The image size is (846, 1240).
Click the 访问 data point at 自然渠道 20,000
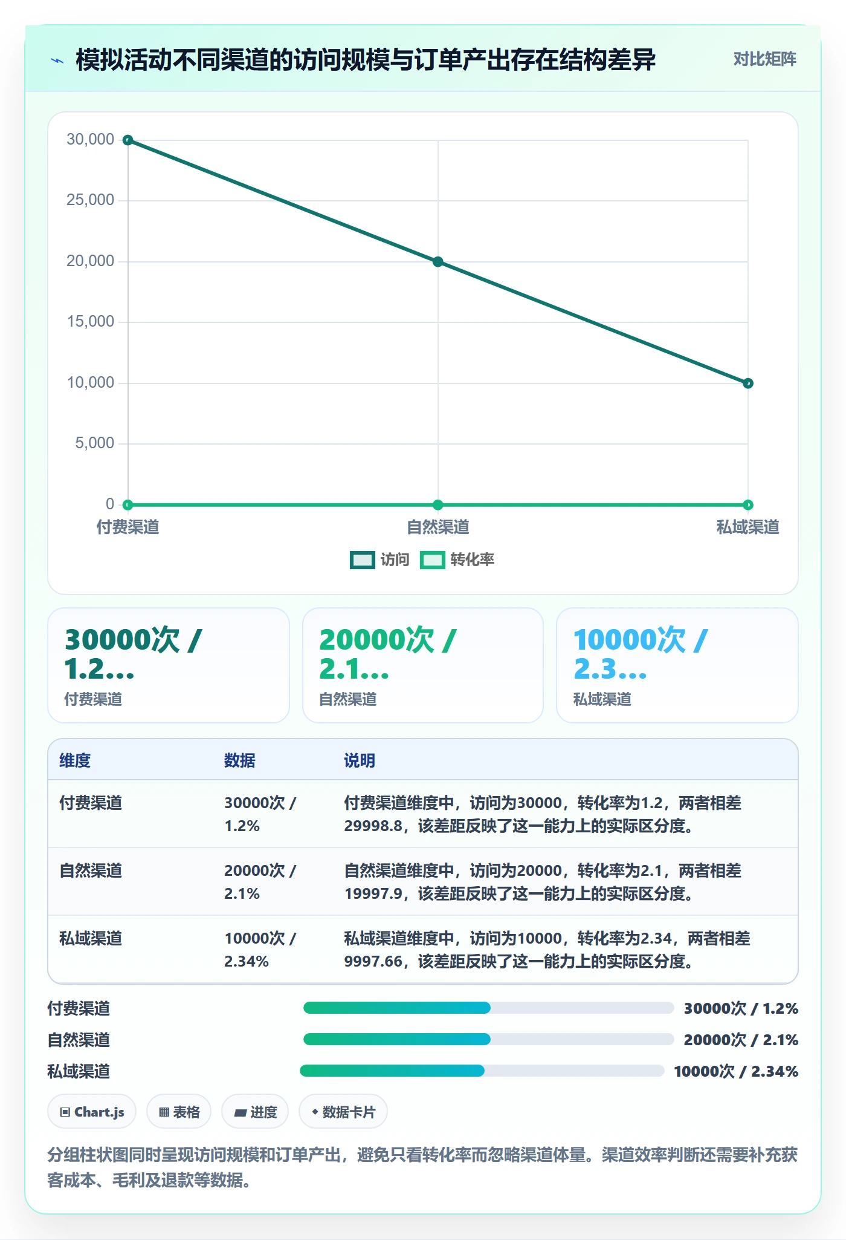click(438, 262)
